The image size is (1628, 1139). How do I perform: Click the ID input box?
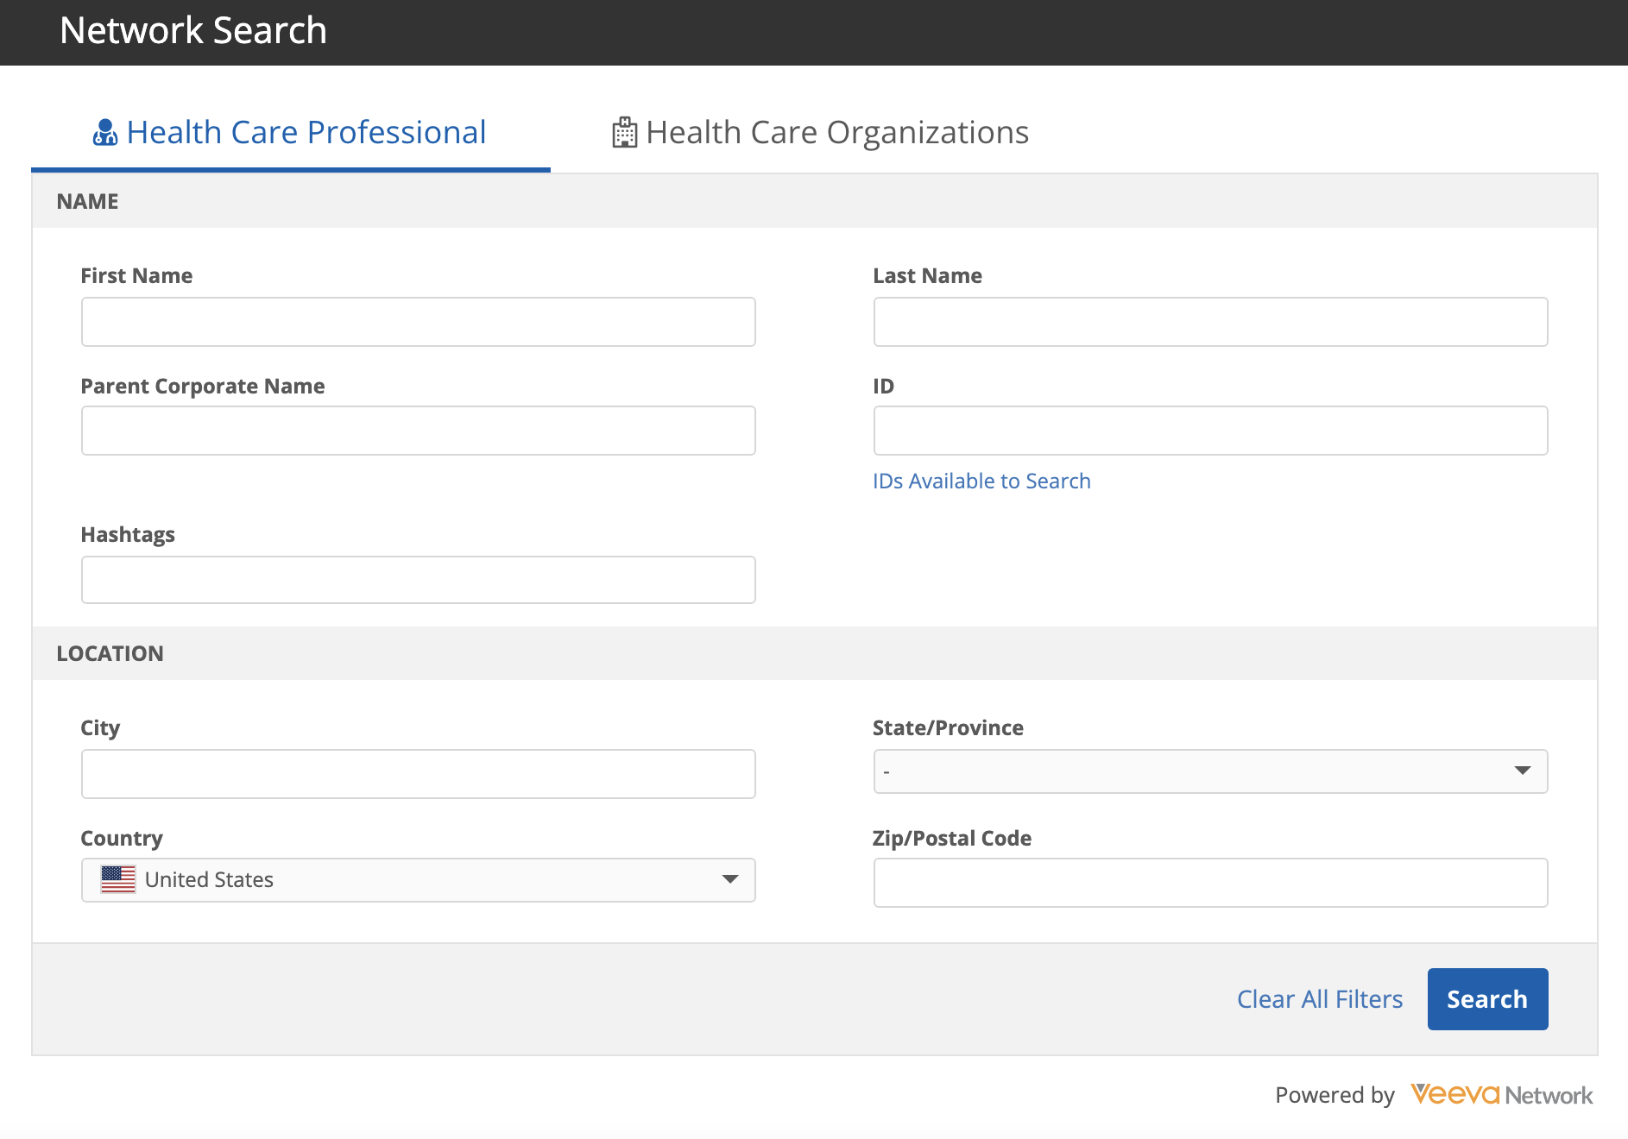[x=1210, y=431]
